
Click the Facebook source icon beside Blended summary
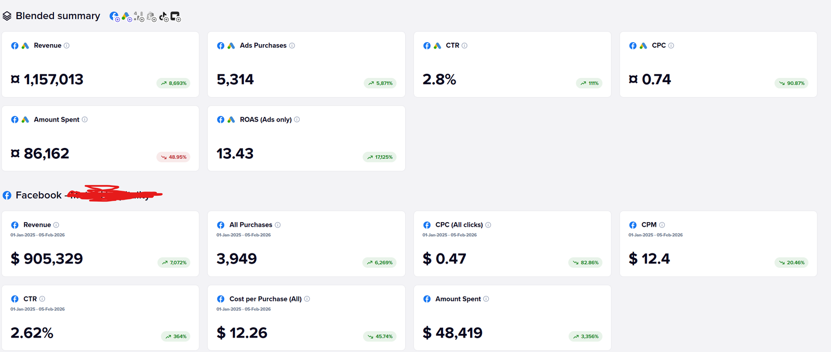[x=114, y=16]
